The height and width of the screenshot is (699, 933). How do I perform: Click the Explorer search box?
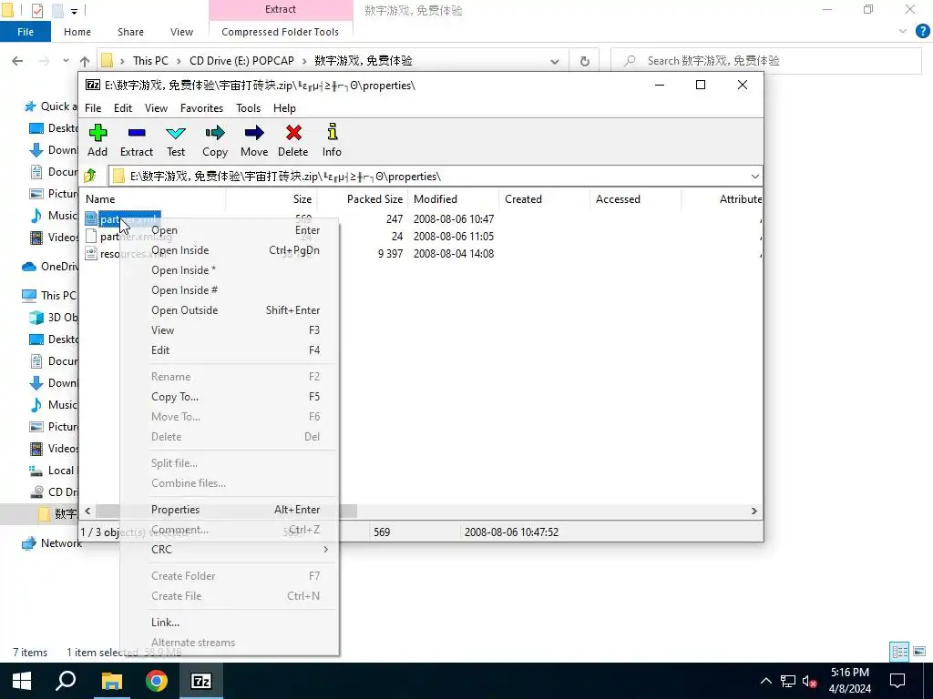[x=766, y=61]
